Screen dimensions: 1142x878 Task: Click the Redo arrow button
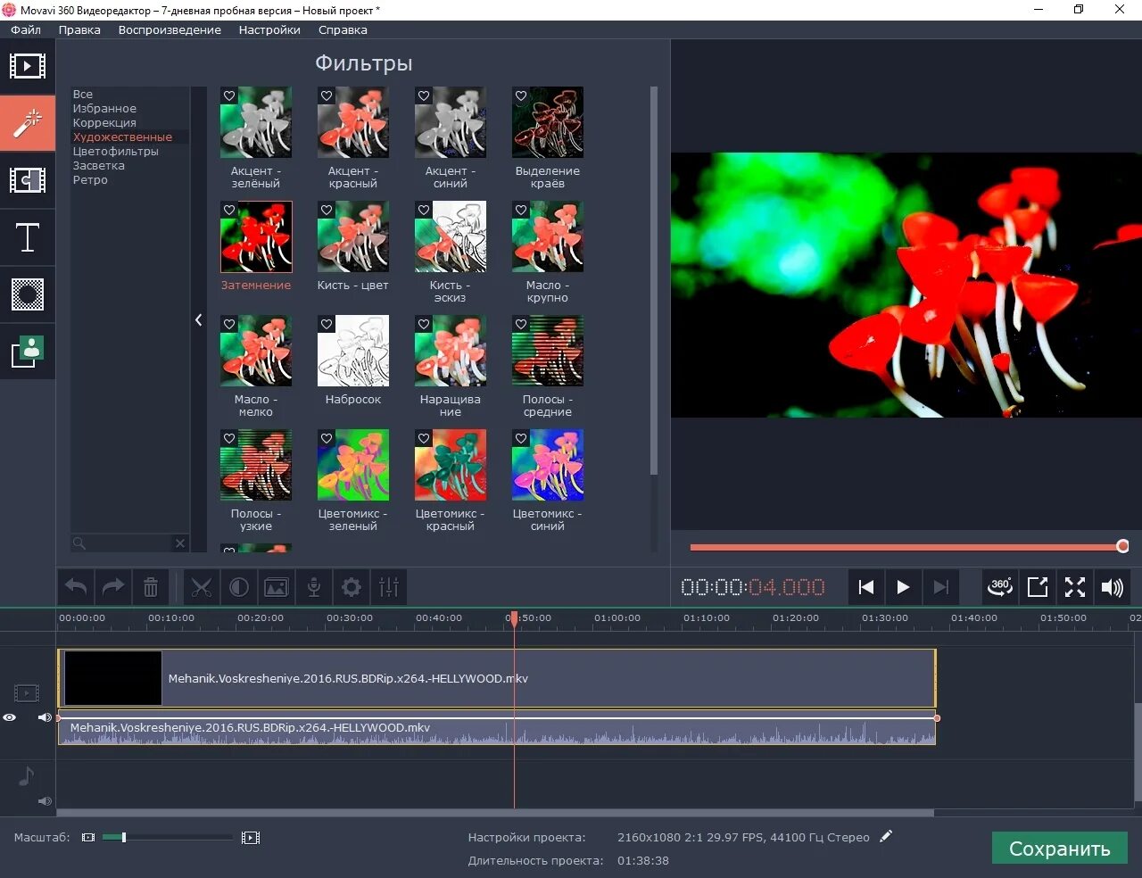[x=113, y=587]
